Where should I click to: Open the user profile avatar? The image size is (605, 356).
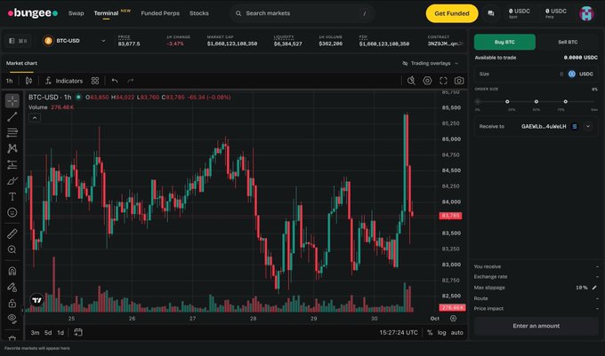tap(586, 13)
